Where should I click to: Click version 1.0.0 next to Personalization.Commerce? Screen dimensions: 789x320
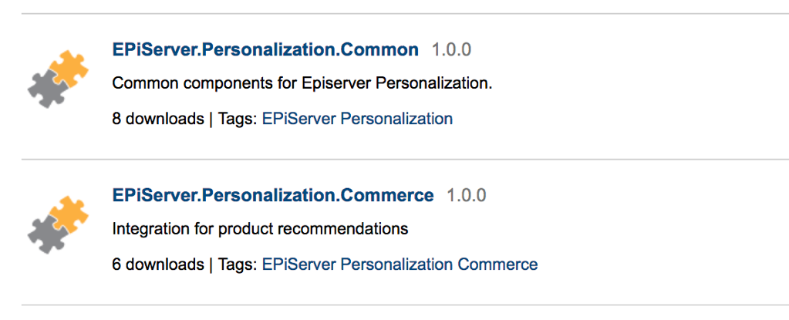[466, 196]
